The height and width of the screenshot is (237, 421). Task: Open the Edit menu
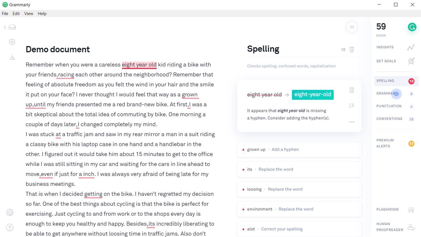[16, 14]
